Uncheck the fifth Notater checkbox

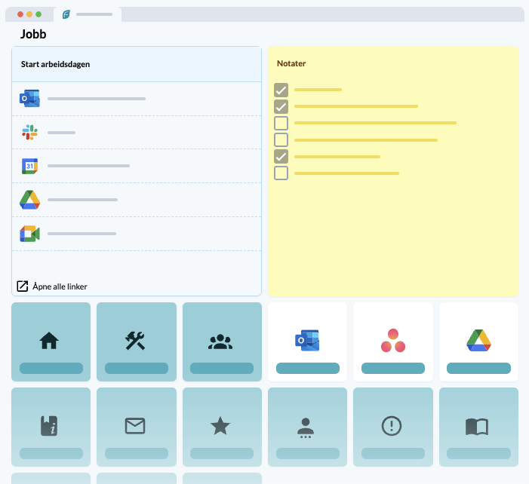coord(281,156)
